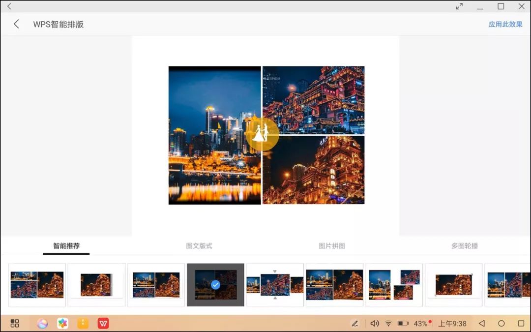531x332 pixels.
Task: Click the golden couple badge in preview
Action: pyautogui.click(x=262, y=133)
